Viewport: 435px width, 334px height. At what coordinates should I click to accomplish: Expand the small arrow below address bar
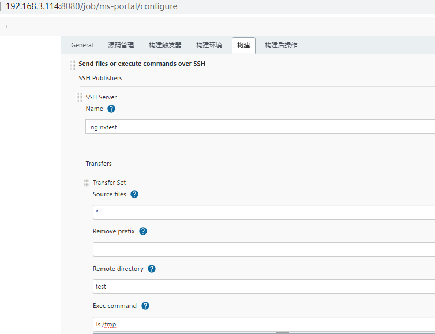[x=6, y=27]
